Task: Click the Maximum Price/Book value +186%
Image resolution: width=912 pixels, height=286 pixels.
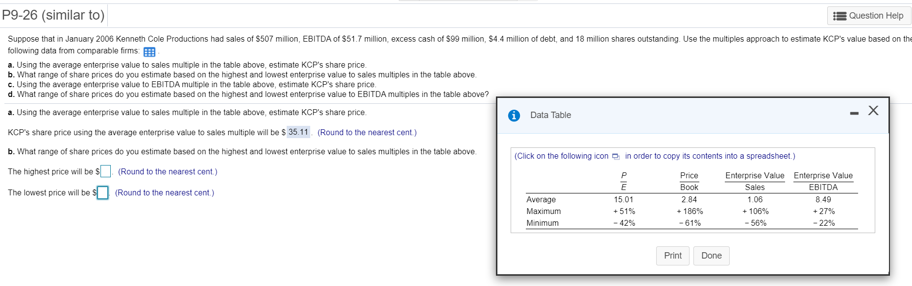Action: pos(690,211)
